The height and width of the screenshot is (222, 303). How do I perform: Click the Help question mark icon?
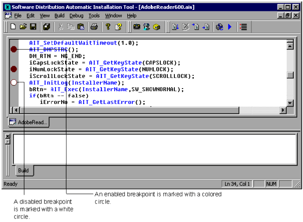(107, 27)
